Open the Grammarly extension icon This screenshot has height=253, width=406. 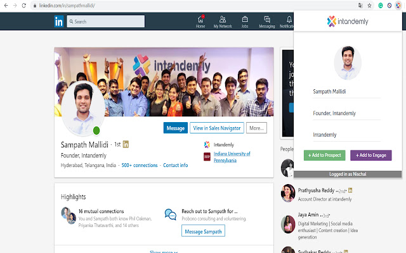pyautogui.click(x=381, y=6)
